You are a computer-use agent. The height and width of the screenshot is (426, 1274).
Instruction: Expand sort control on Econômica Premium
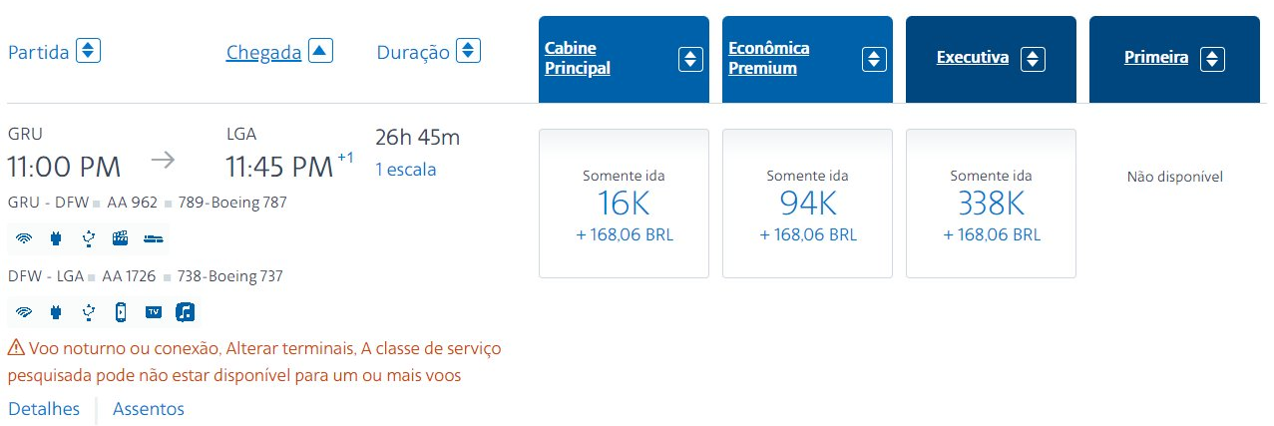874,59
